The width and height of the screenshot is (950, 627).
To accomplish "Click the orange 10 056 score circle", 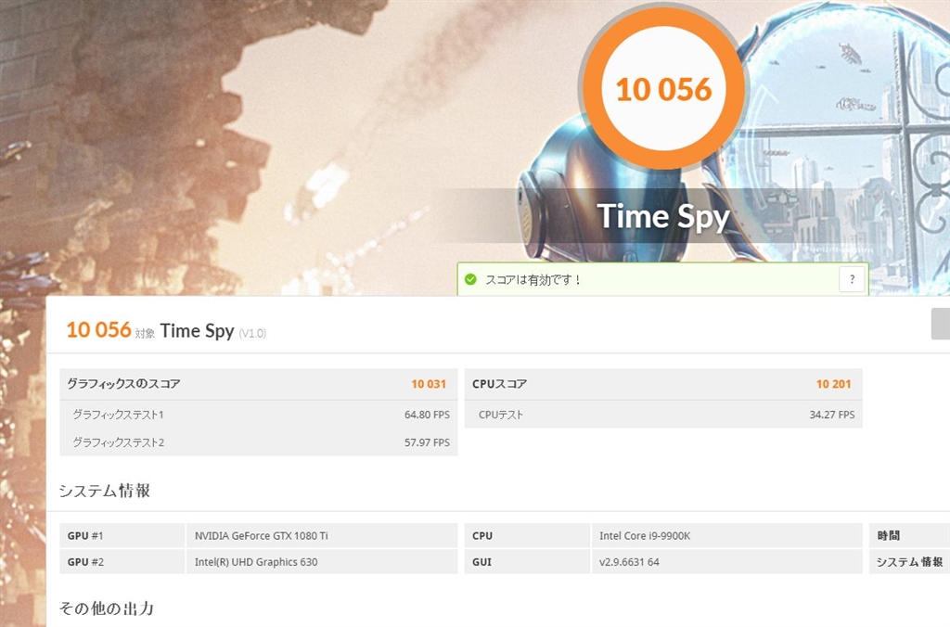I will (663, 88).
